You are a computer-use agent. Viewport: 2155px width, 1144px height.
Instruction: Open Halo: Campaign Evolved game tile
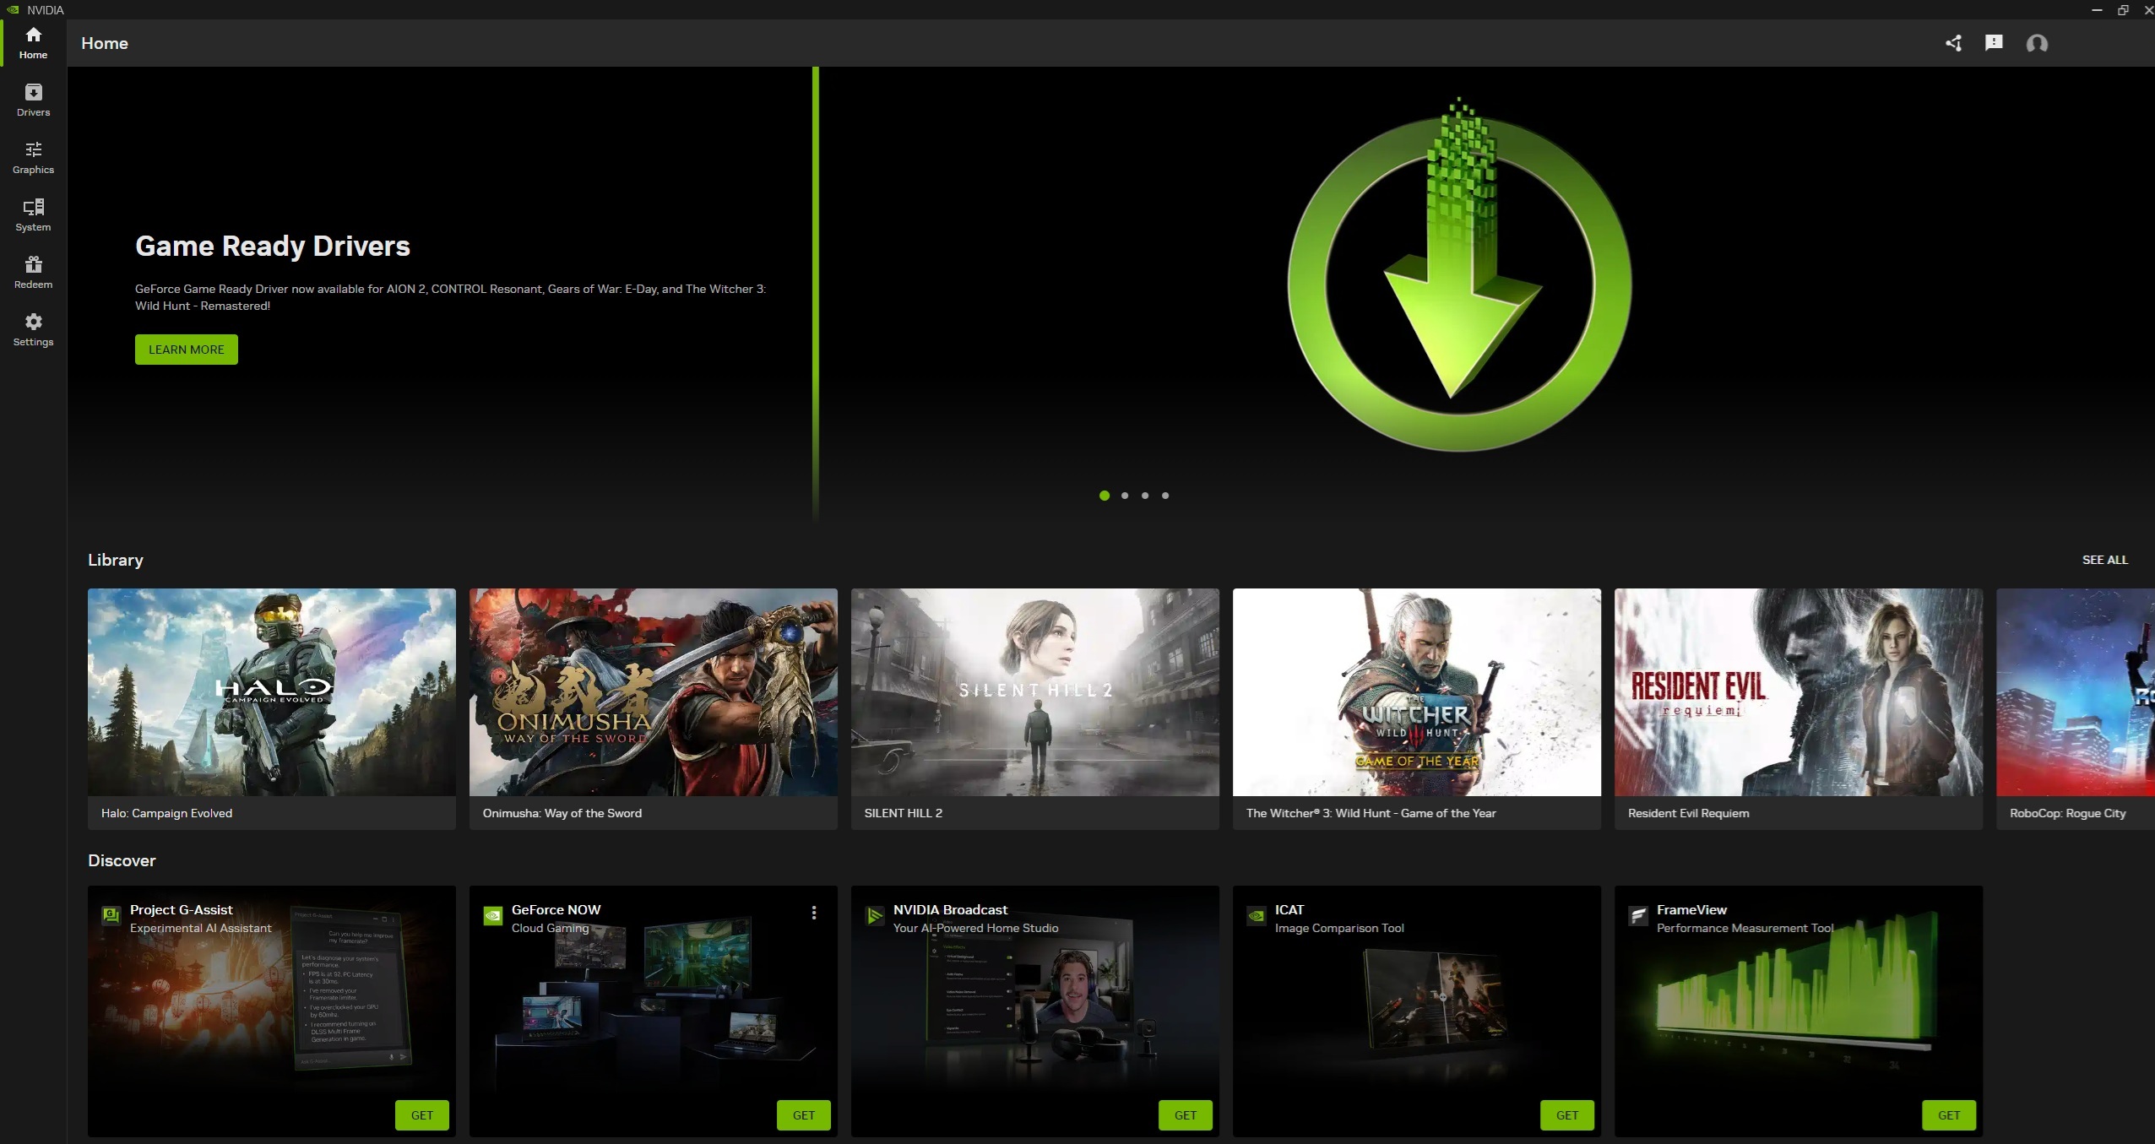point(272,708)
